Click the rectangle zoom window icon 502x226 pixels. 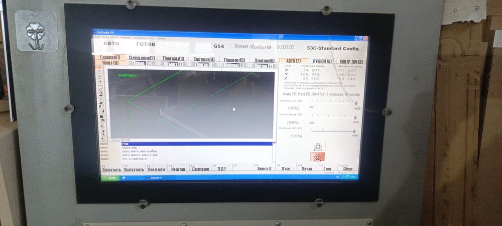[x=100, y=87]
